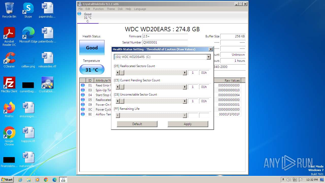Click the 31 °C temperature button
The width and height of the screenshot is (325, 183).
point(92,70)
